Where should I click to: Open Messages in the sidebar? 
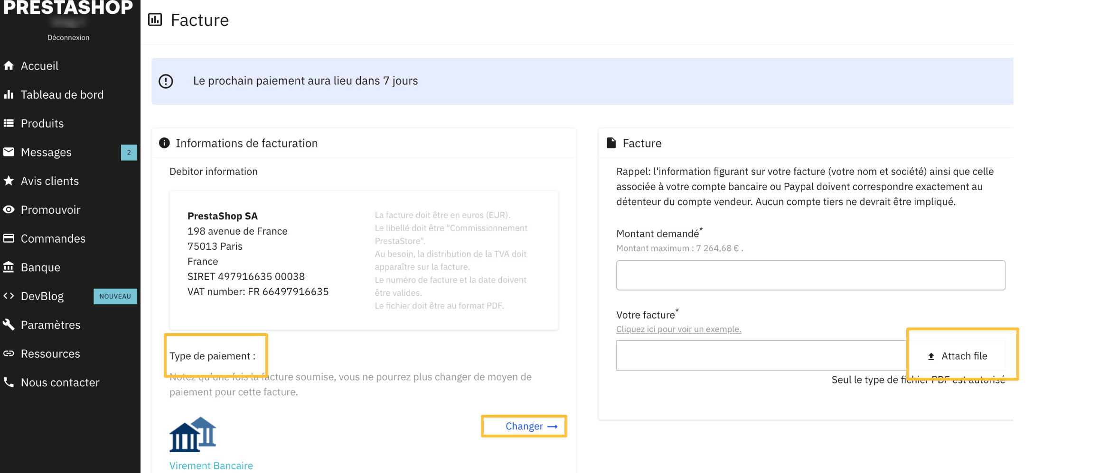(x=46, y=153)
